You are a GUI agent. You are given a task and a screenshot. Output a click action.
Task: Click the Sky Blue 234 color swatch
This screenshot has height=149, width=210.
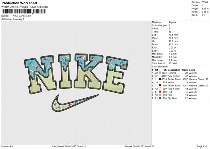[160, 98]
